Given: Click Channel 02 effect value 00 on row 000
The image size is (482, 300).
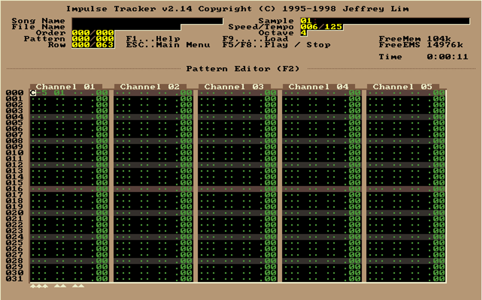Looking at the screenshot, I should tap(186, 93).
